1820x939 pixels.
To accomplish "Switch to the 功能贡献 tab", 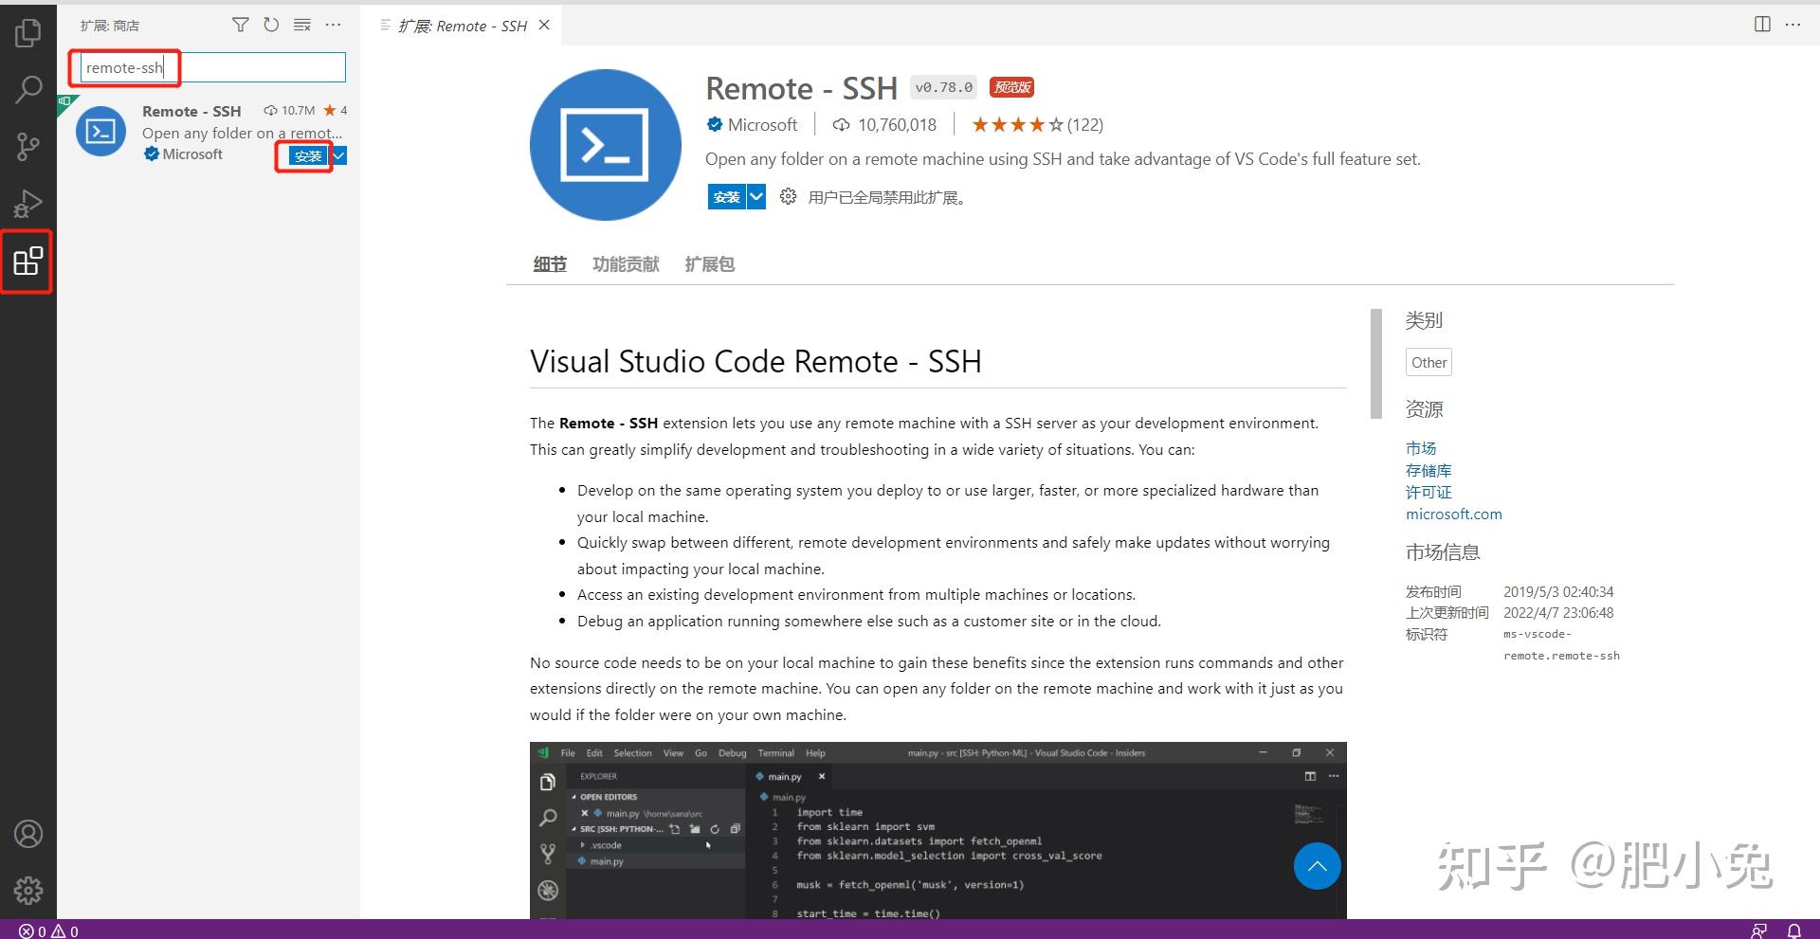I will tap(625, 264).
